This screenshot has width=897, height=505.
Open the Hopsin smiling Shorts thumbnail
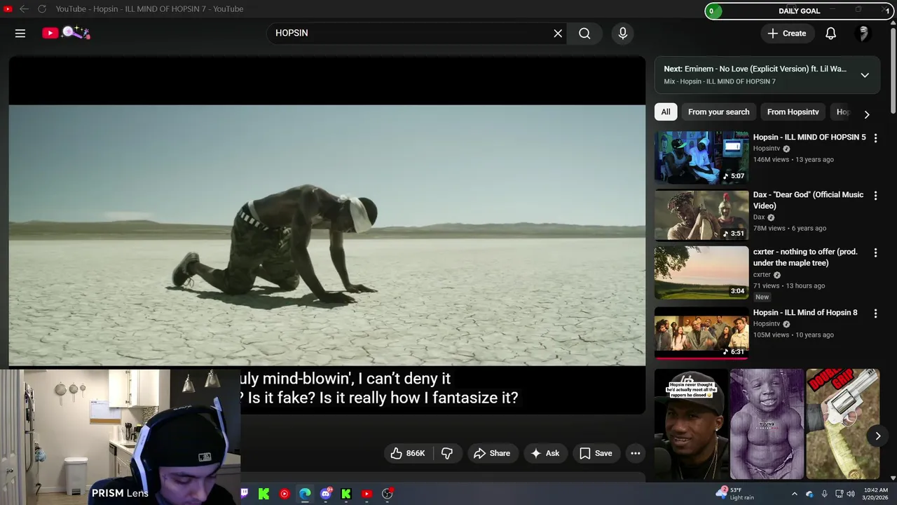pyautogui.click(x=692, y=424)
